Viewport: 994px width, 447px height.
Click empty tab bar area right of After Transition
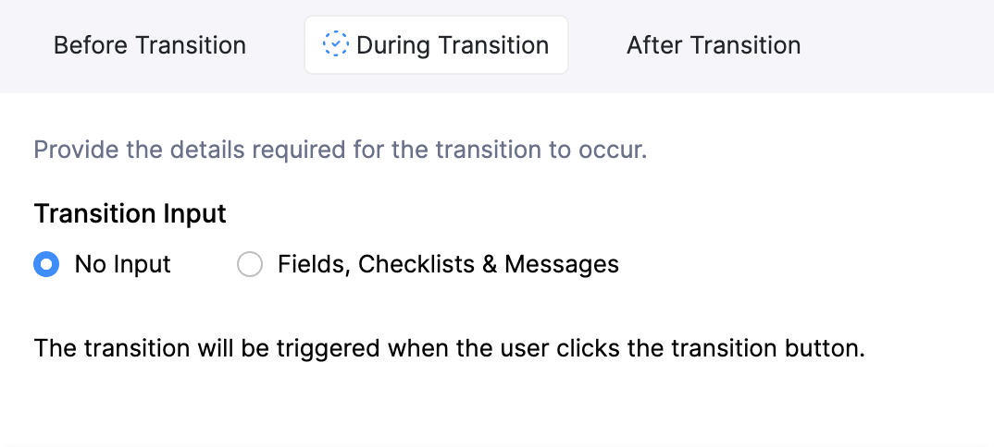[898, 45]
